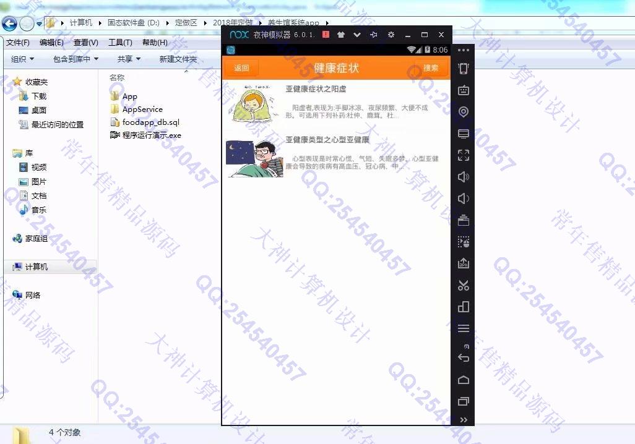Expand the Nox title bar dropdown arrow
635x444 pixels.
point(357,35)
